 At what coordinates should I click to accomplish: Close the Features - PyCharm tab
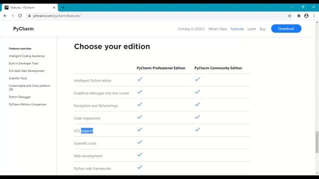point(54,7)
